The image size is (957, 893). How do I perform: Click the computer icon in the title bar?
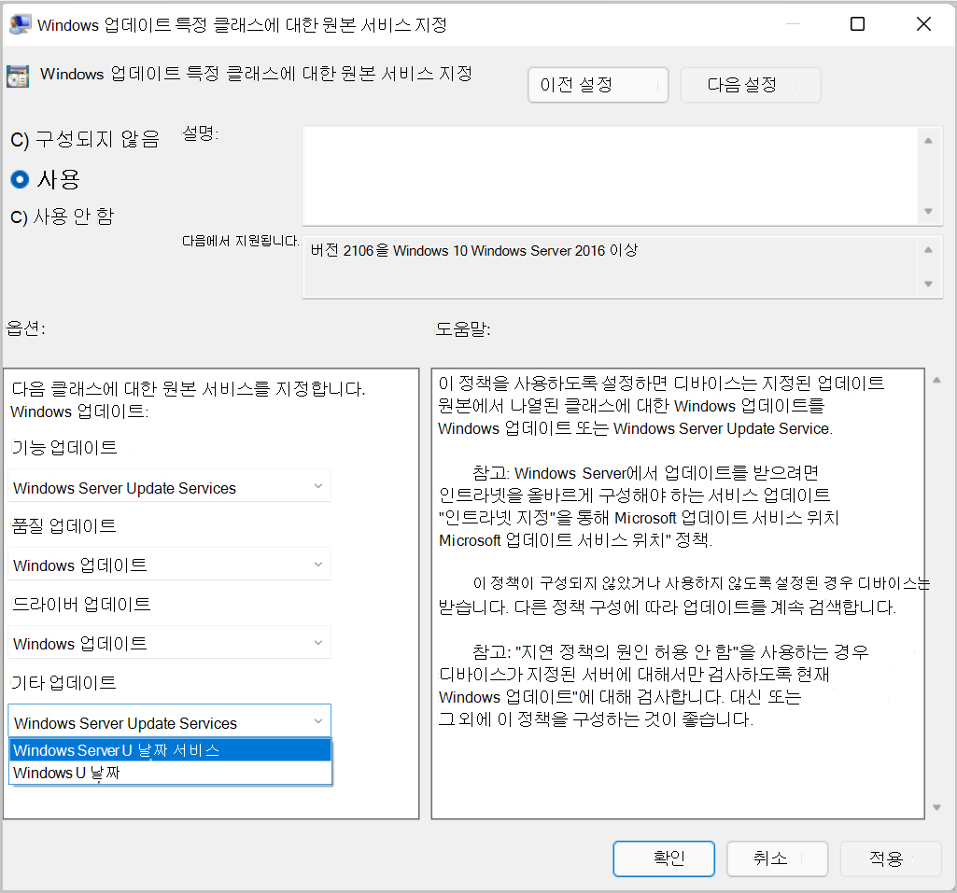pos(21,24)
